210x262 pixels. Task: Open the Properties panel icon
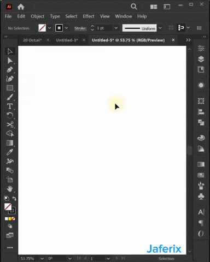click(x=201, y=48)
